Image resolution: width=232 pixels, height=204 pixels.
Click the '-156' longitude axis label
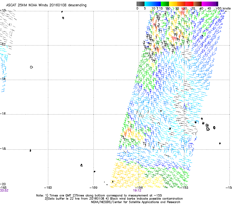(139, 188)
